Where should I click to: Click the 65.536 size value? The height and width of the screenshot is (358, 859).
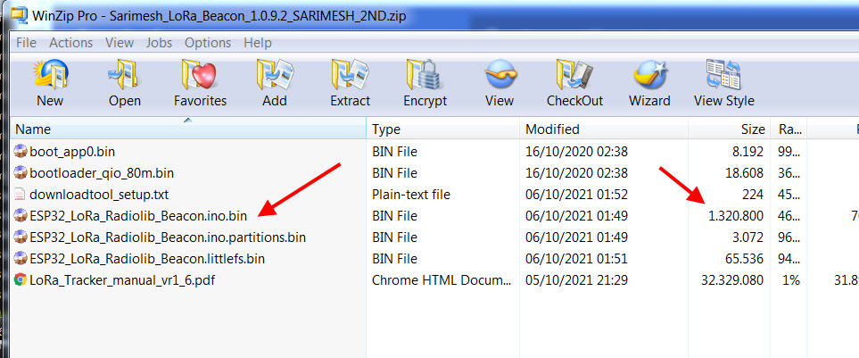coord(744,259)
